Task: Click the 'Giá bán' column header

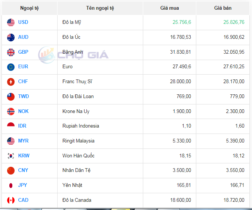Action: (x=223, y=8)
